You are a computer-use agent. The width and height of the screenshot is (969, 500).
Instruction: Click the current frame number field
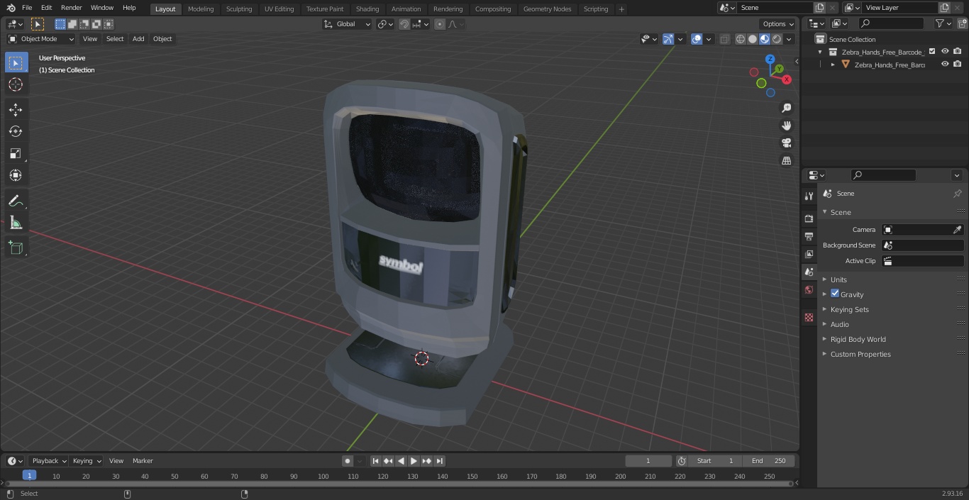pos(648,461)
